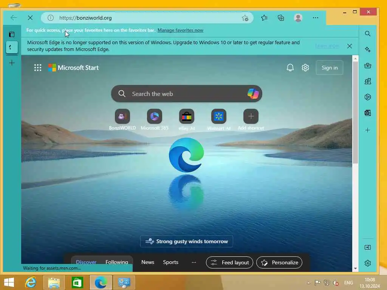Open the browser profile avatar
Screen dimensions: 387x290
[x=298, y=18]
